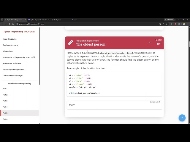Switch to the Tuple - Python Programming tab
190x142 pixels.
click(x=15, y=20)
